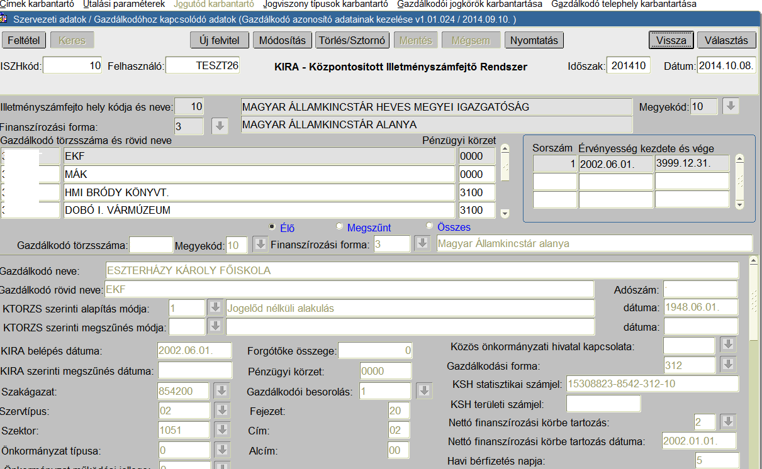Click the Érvényesség vége cell 3999.12.31.
This screenshot has width=762, height=469.
(x=692, y=164)
